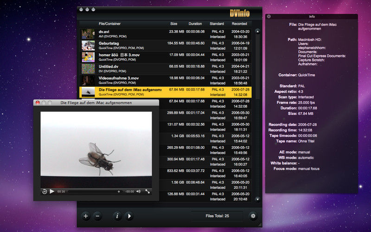Image resolution: width=371 pixels, height=232 pixels.
Task: Click the player window title bar text
Action: [x=96, y=103]
